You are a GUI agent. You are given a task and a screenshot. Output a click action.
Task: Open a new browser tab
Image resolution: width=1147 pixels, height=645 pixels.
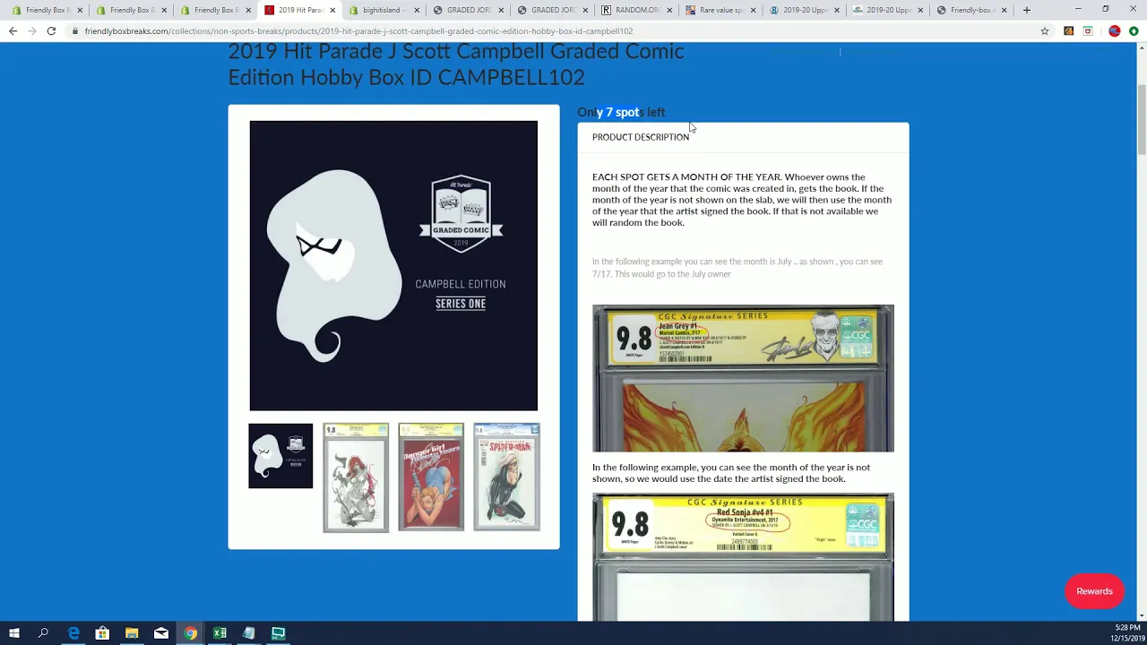pyautogui.click(x=1027, y=10)
